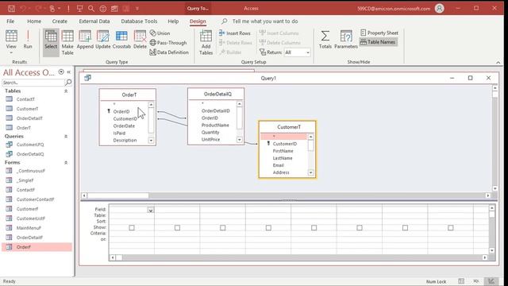
Task: Click the Tell me what you want to do box
Action: pyautogui.click(x=264, y=21)
